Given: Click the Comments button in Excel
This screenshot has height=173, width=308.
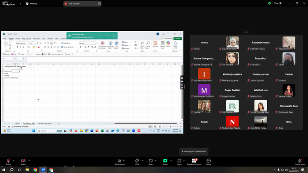Looking at the screenshot, I should pos(167,38).
